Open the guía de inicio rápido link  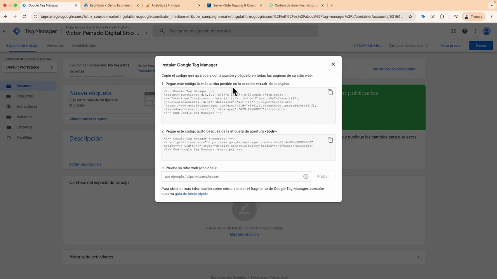(191, 194)
